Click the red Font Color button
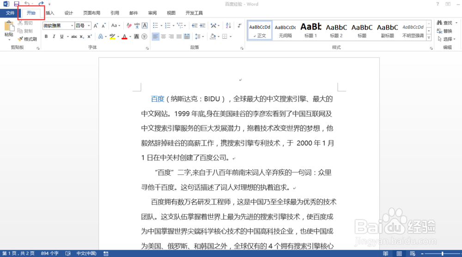Screen dimensions: 462x257 pyautogui.click(x=125, y=36)
